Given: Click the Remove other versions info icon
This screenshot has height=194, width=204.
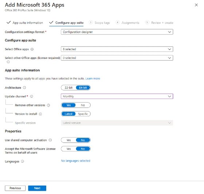Looking at the screenshot, I should pos(48,105).
